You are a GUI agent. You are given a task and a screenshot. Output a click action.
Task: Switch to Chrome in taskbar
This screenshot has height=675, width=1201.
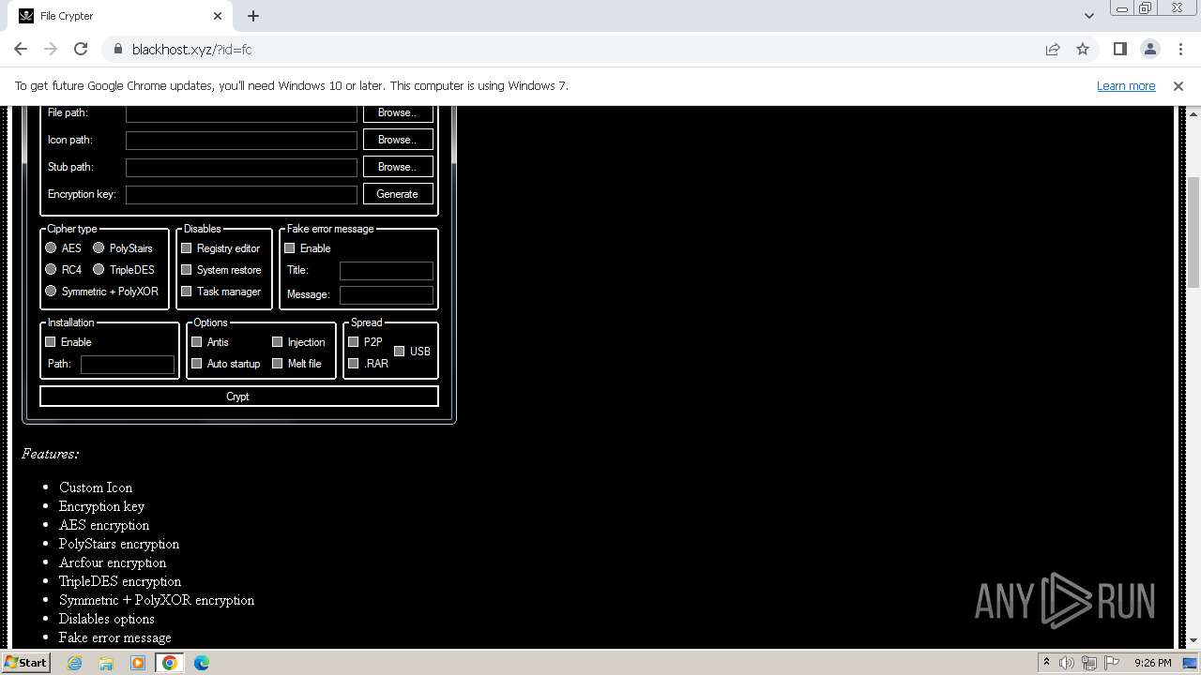click(x=170, y=662)
